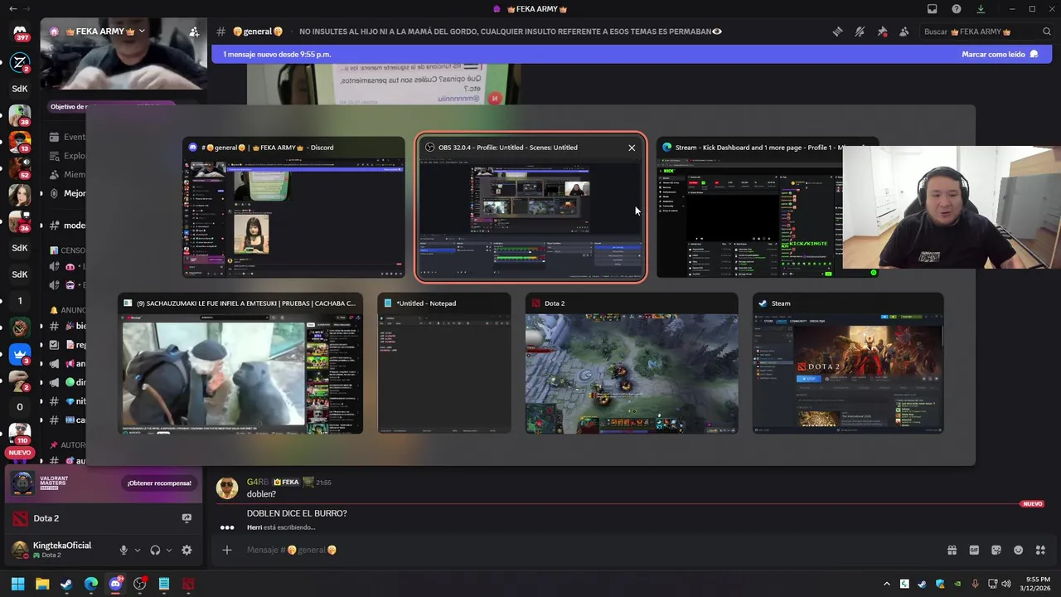
Task: Click the plus attach button in message bar
Action: [x=226, y=550]
